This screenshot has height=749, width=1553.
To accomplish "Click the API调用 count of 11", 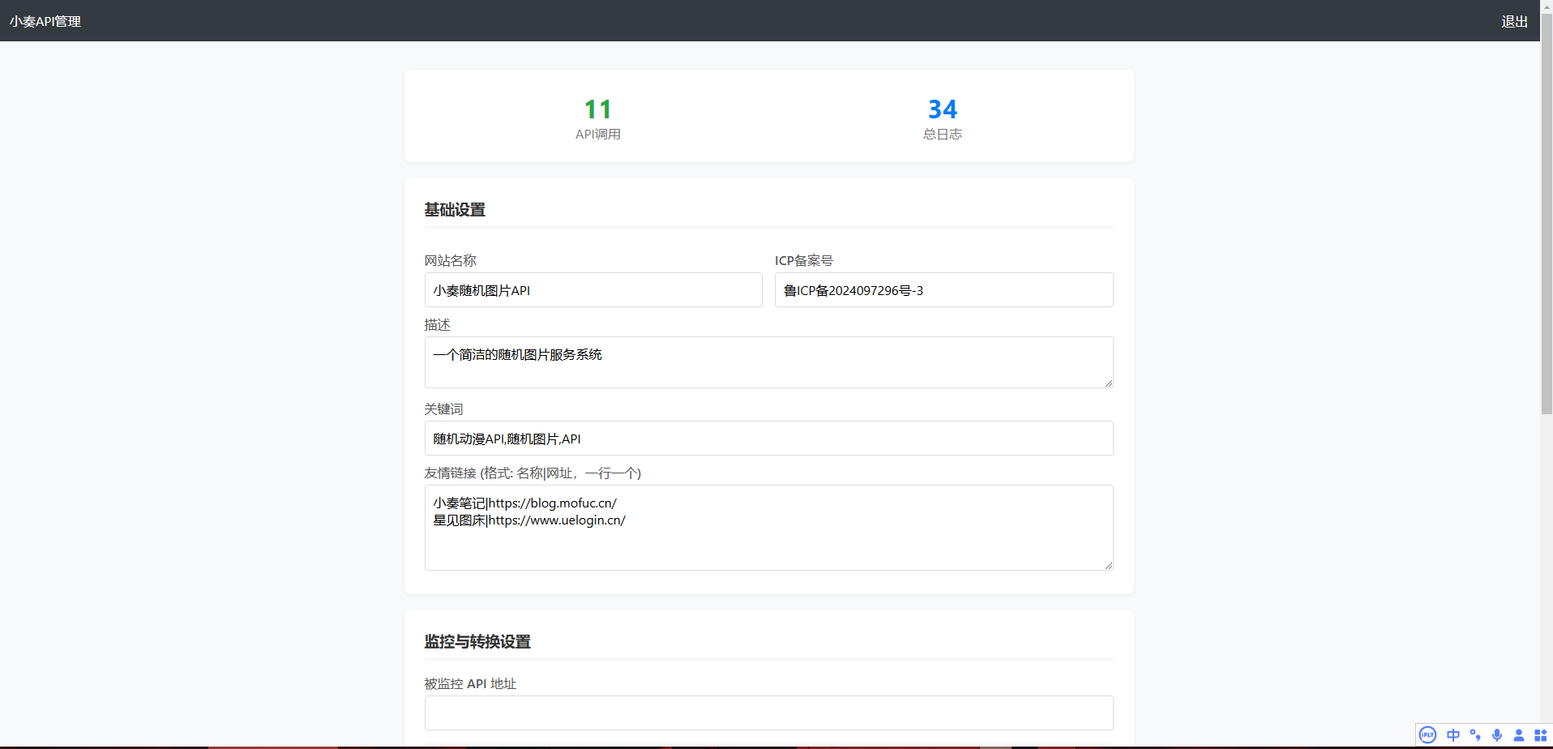I will click(x=597, y=109).
